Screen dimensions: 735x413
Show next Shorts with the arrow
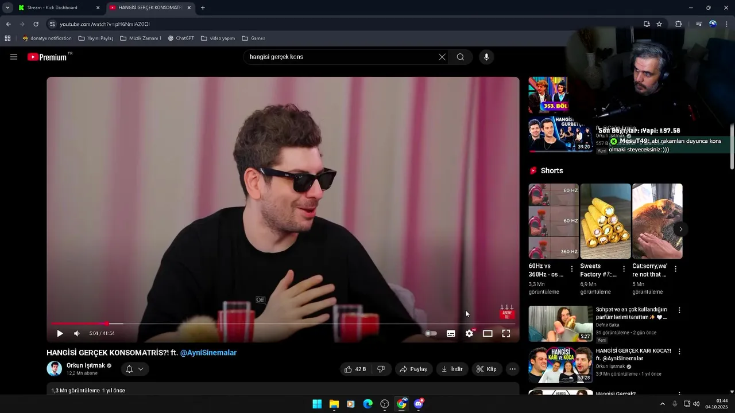pyautogui.click(x=680, y=229)
